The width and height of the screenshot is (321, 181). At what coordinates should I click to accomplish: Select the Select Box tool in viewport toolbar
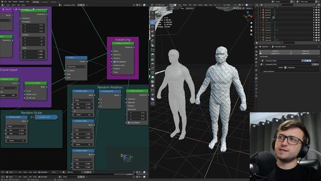click(152, 13)
